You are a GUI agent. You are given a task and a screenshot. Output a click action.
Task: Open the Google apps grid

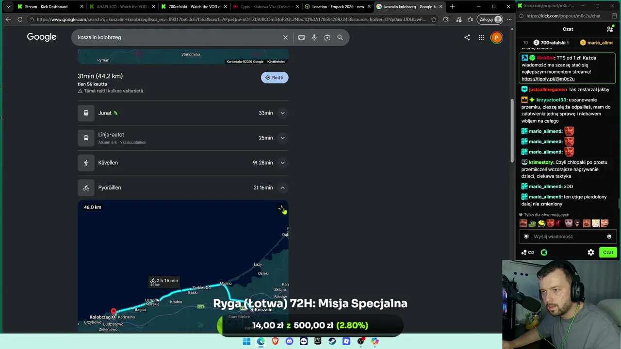(481, 37)
